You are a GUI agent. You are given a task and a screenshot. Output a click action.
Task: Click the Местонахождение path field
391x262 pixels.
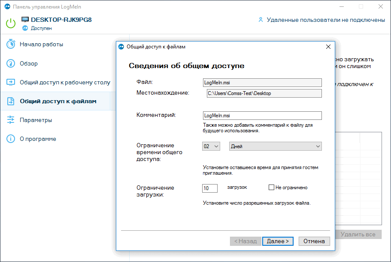pos(264,93)
